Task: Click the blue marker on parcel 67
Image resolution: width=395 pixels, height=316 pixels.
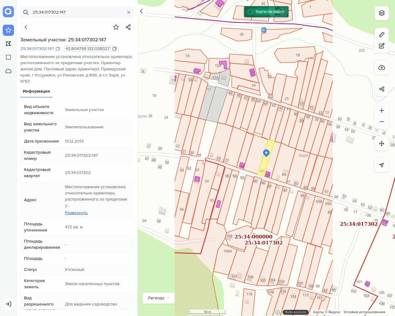Action: tap(266, 153)
